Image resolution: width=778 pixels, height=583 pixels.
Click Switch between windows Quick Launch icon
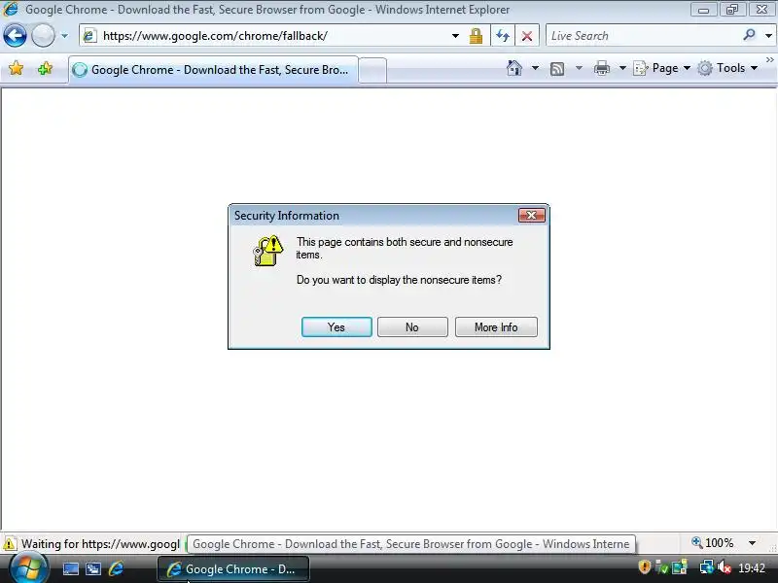point(93,569)
